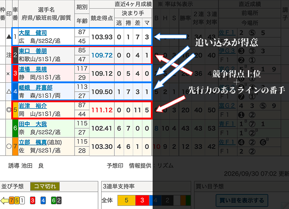
Task: Click white car 1 badge in 並び予想
Action: [x=22, y=200]
